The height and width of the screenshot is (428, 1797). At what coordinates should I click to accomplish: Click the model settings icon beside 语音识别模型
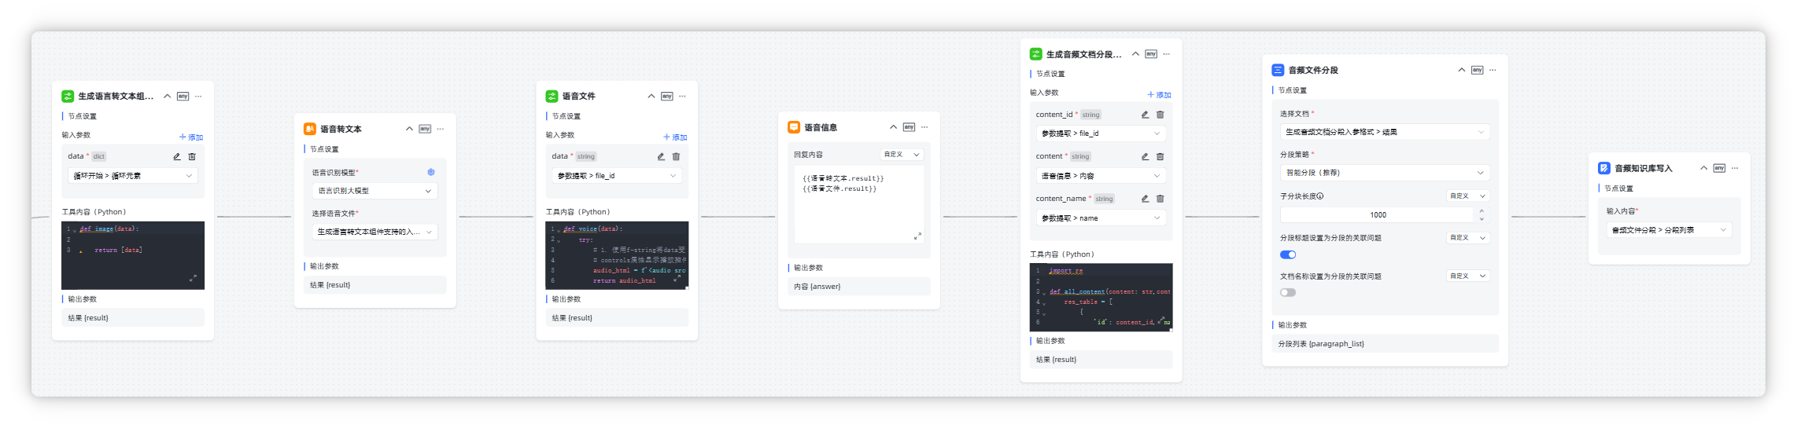(430, 172)
